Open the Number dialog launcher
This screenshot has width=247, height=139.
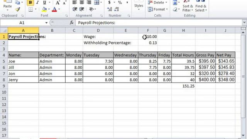tap(129, 15)
